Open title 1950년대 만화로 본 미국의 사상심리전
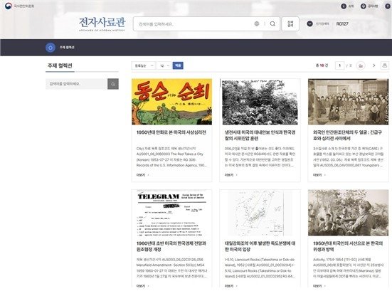Screen dimensions: 392x291 171,132
